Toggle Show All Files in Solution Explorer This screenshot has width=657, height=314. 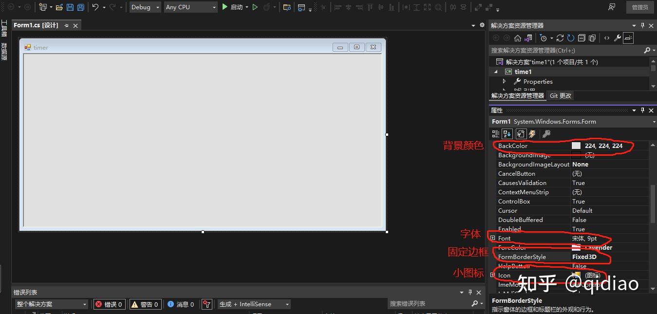pos(592,38)
